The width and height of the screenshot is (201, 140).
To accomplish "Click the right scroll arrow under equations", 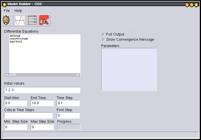I will 78,75.
